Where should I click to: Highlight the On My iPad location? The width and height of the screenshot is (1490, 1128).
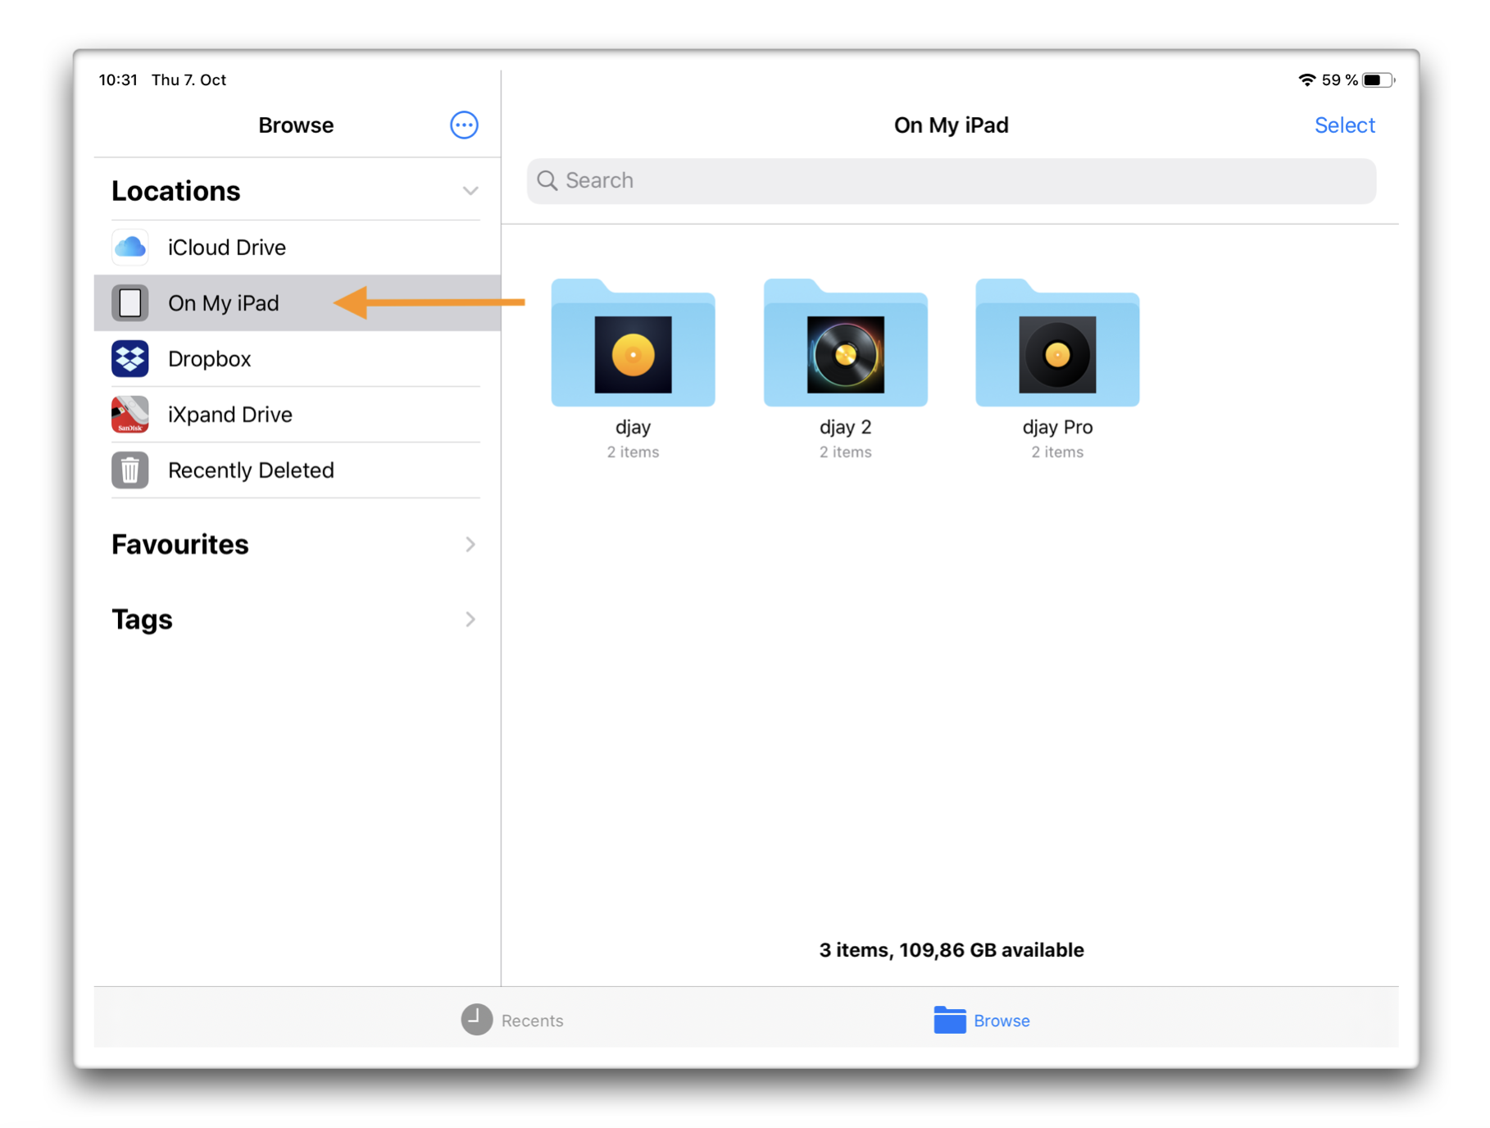tap(223, 302)
